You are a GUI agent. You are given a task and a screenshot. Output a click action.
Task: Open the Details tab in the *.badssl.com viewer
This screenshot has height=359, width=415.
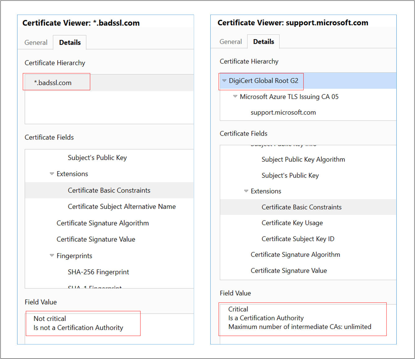pos(70,42)
